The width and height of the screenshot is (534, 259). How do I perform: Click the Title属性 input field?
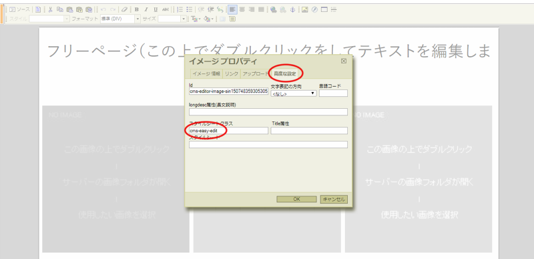pos(309,131)
